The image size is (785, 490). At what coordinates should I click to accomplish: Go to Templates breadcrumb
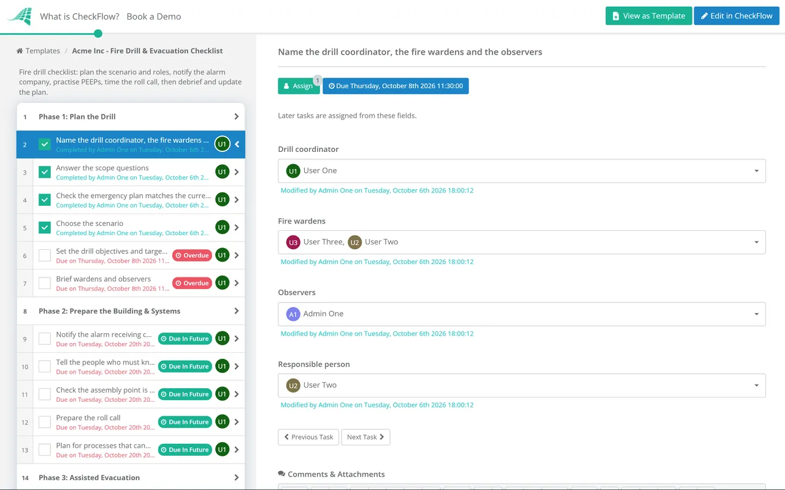pyautogui.click(x=43, y=51)
